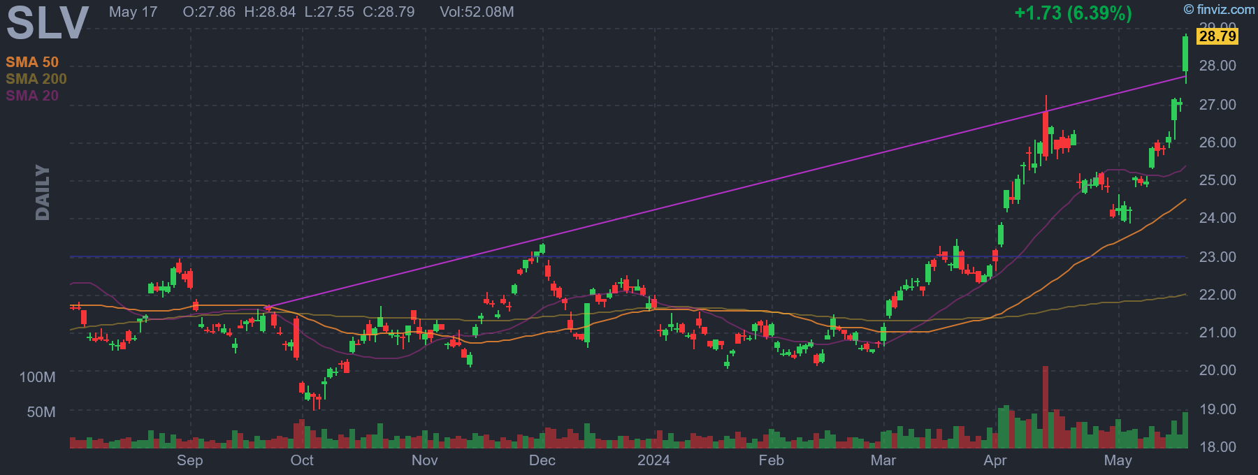Click the 100M volume axis label
The width and height of the screenshot is (1258, 475).
pyautogui.click(x=37, y=377)
